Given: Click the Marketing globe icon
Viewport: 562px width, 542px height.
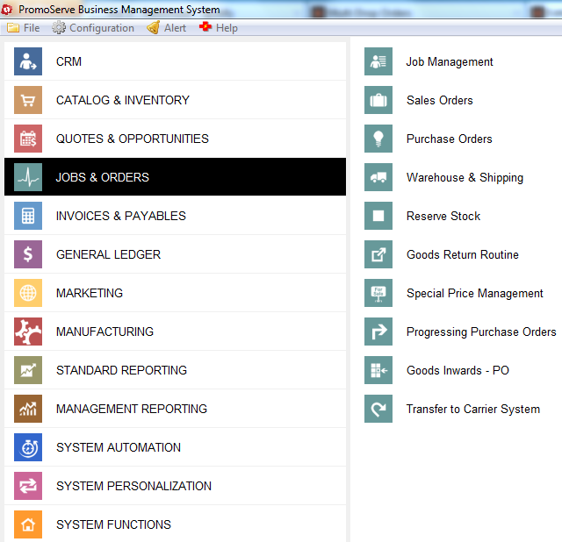Looking at the screenshot, I should (x=28, y=293).
